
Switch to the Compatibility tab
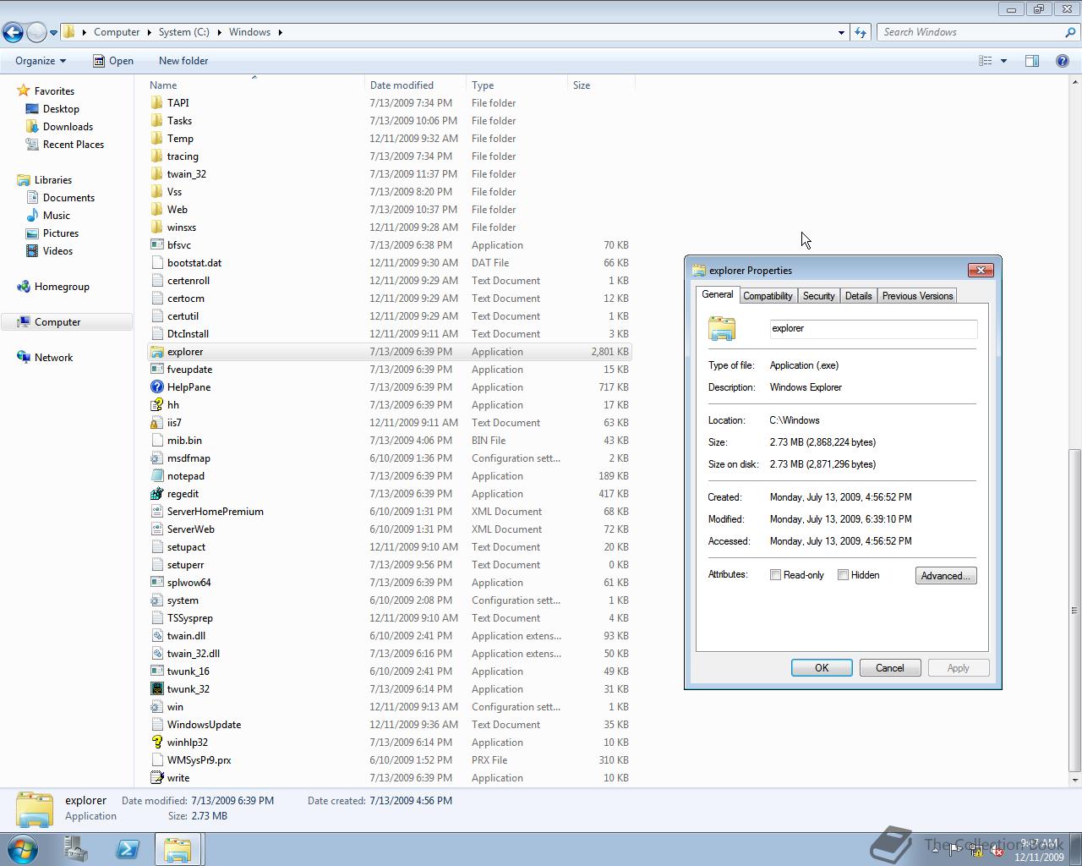pos(768,296)
